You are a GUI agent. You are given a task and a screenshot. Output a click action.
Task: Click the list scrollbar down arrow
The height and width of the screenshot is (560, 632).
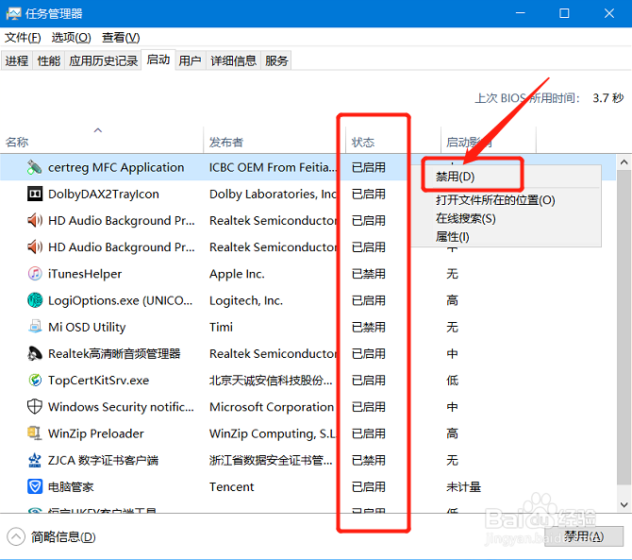pyautogui.click(x=624, y=504)
